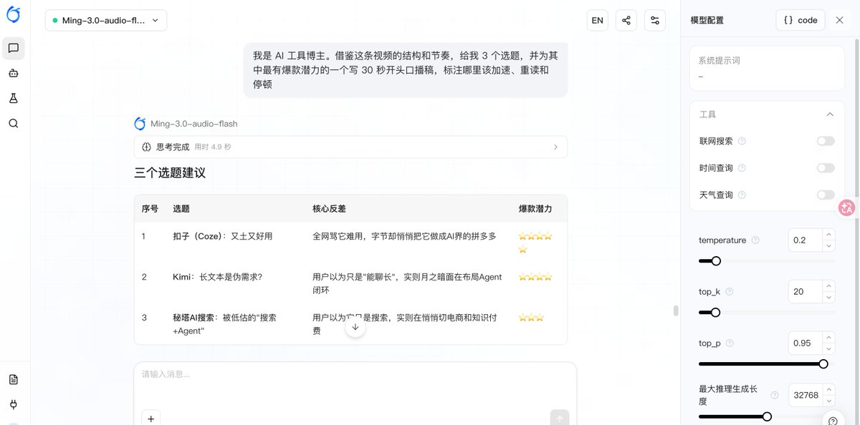Screen dimensions: 860x425
Task: Click the 最大推理生成长度 slider handle
Action: tap(767, 416)
